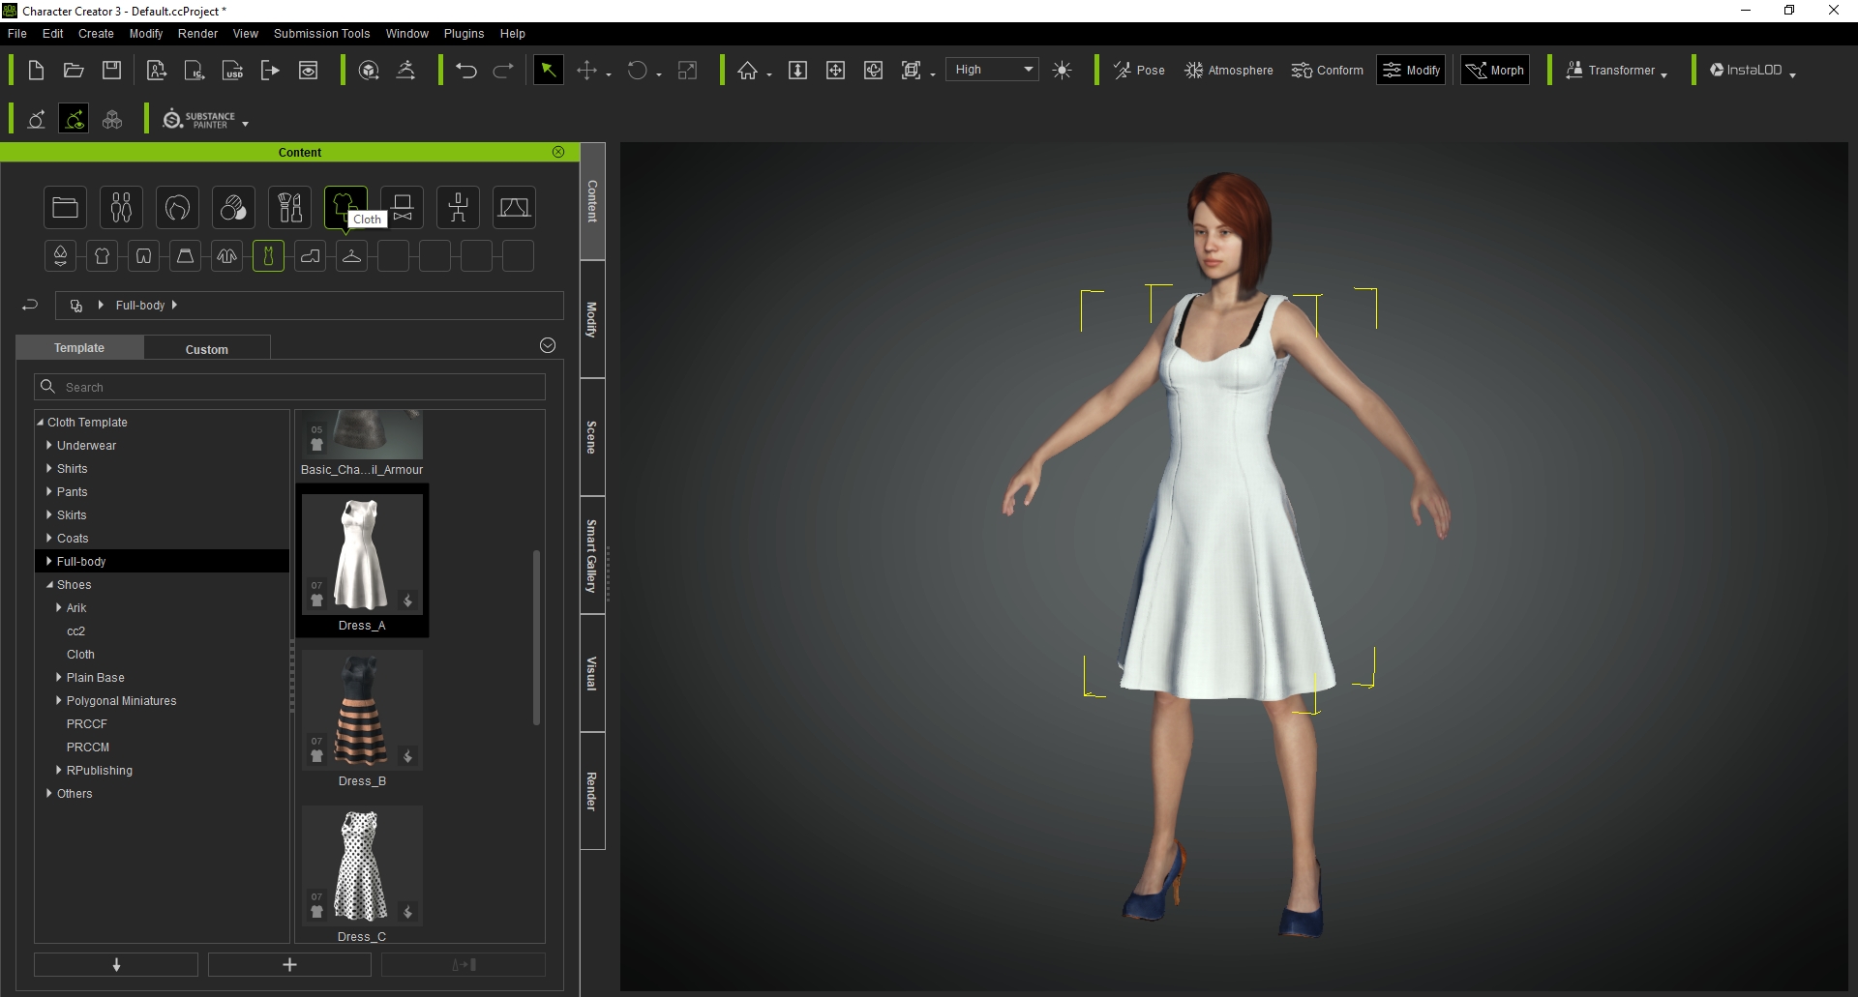Switch to the Scene side tab
Viewport: 1858px width, 997px height.
coord(592,437)
